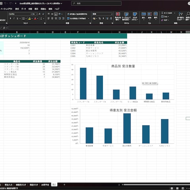
Task: Customize quick access toolbar dropdown
Action: click(16, 4)
